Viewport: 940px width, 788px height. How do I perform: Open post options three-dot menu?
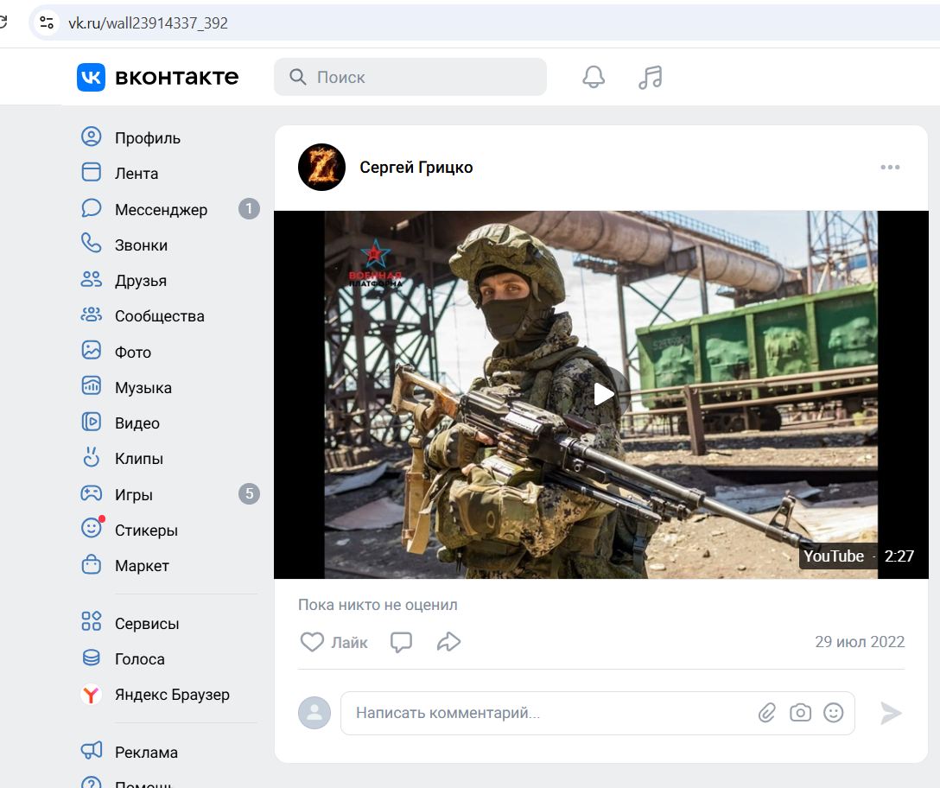click(890, 167)
